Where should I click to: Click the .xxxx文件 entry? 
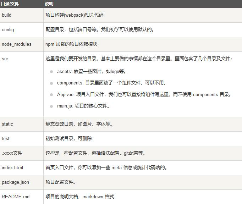coord(12,153)
